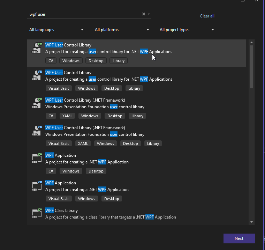Select the Visual Basic WPF User Control Library title

(x=68, y=73)
